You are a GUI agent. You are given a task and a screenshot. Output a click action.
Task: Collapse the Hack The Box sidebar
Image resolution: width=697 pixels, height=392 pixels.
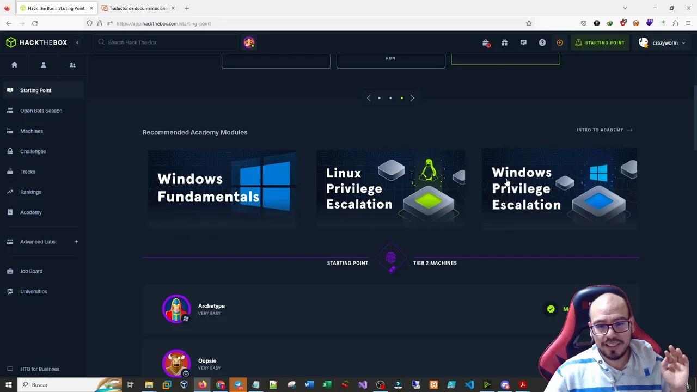tap(77, 42)
